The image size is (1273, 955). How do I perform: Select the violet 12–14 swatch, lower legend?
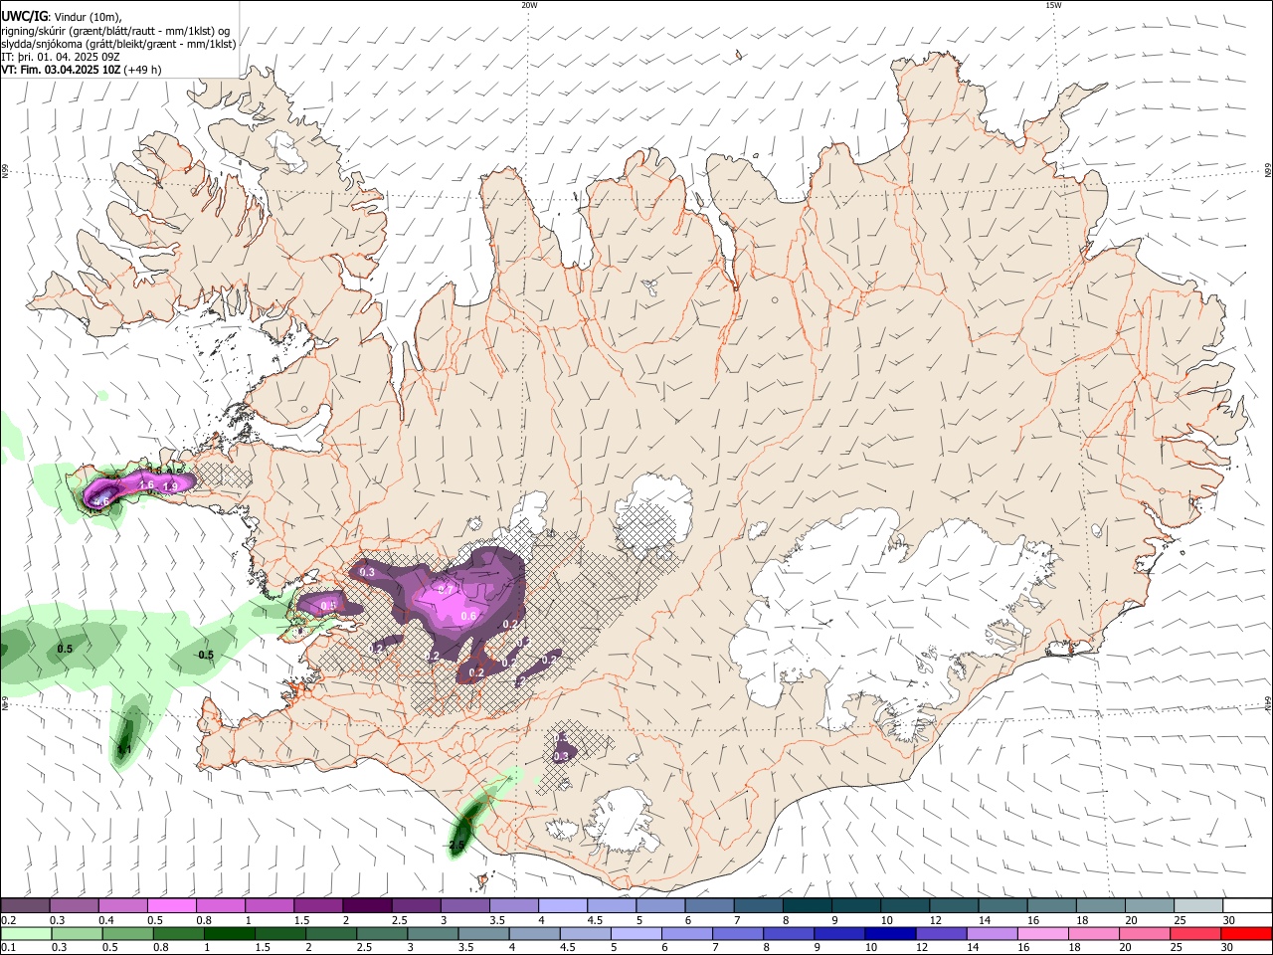(942, 934)
